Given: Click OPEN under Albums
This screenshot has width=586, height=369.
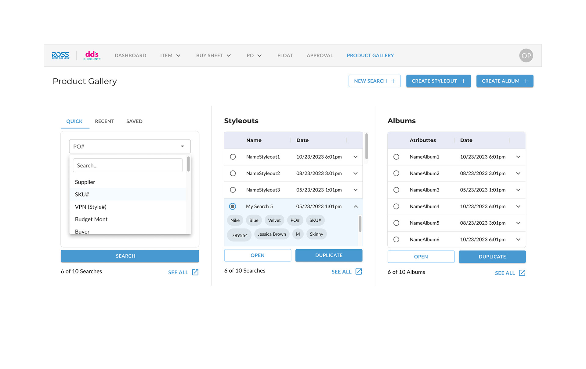Looking at the screenshot, I should coord(421,257).
